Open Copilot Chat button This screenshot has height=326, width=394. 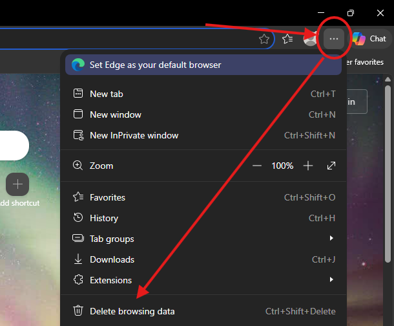[369, 39]
